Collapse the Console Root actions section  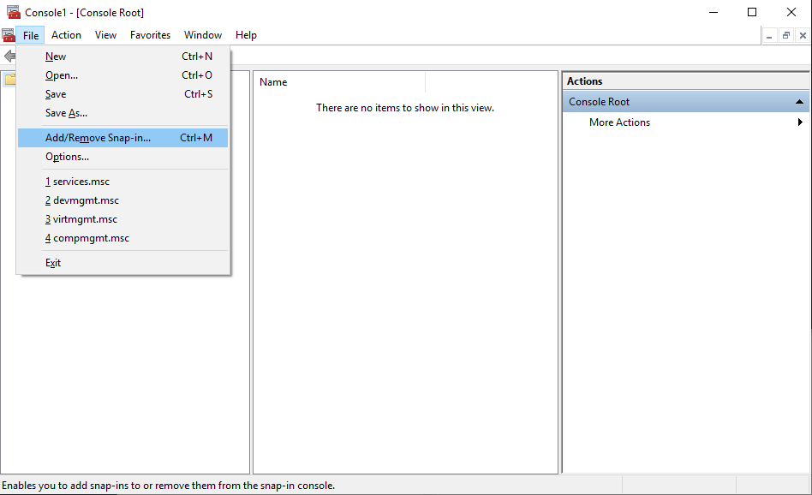click(801, 101)
